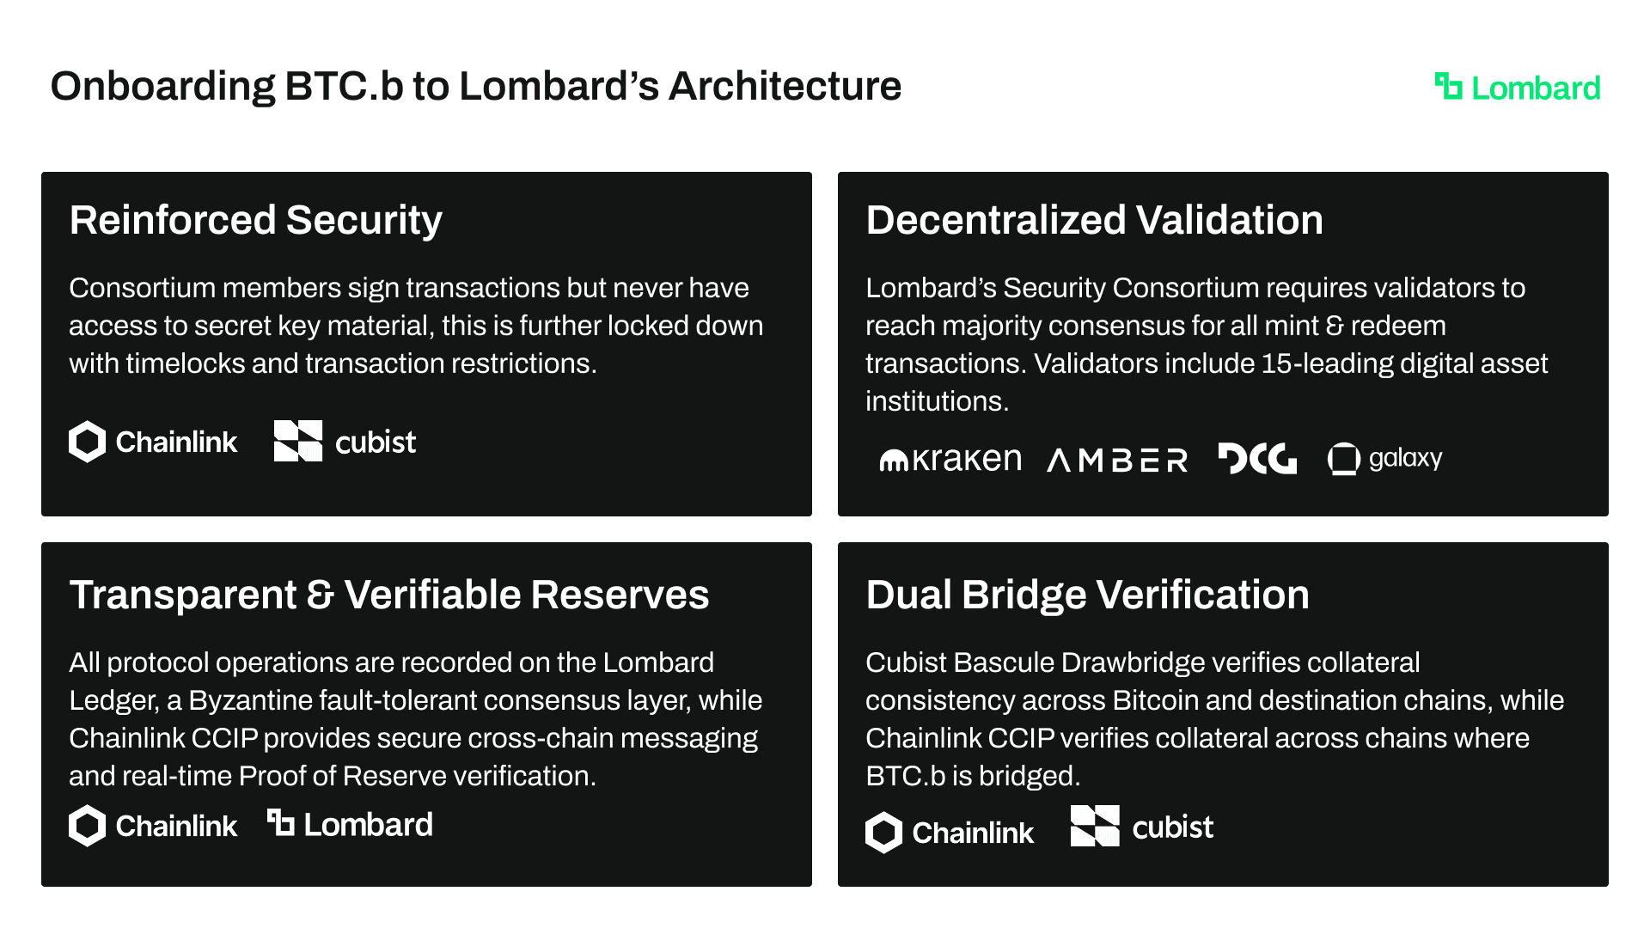This screenshot has width=1650, height=928.
Task: Click the white Lombard logo in the Reserves card
Action: click(350, 824)
